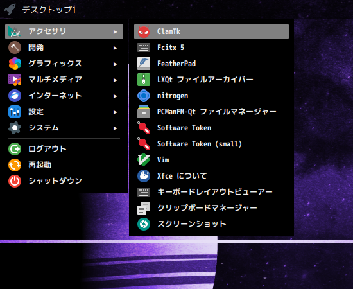353x289 pixels.
Task: Choose Software Token (small) entry text
Action: coord(200,144)
